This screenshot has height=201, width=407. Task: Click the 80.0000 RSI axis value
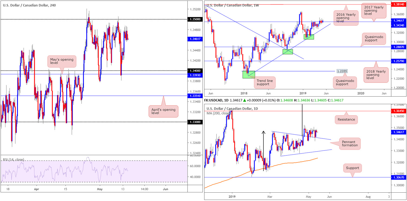[x=196, y=156]
